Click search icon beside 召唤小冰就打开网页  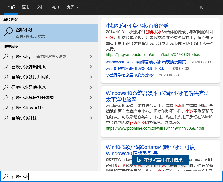coord(6,77)
